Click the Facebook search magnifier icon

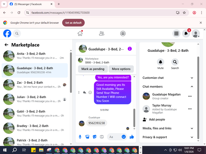(17, 33)
